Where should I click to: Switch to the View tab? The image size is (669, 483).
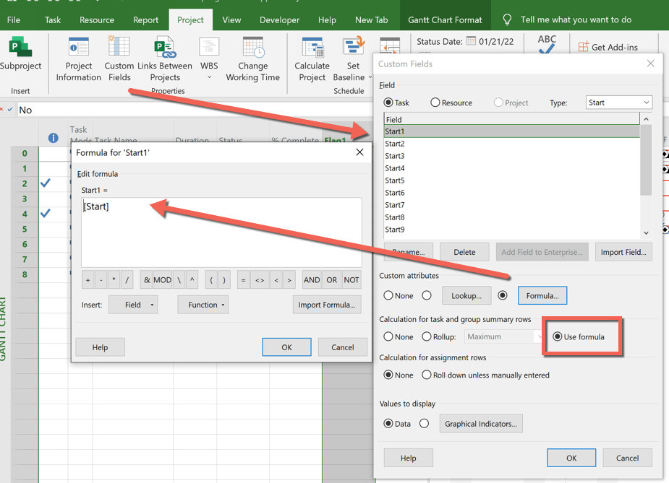231,19
